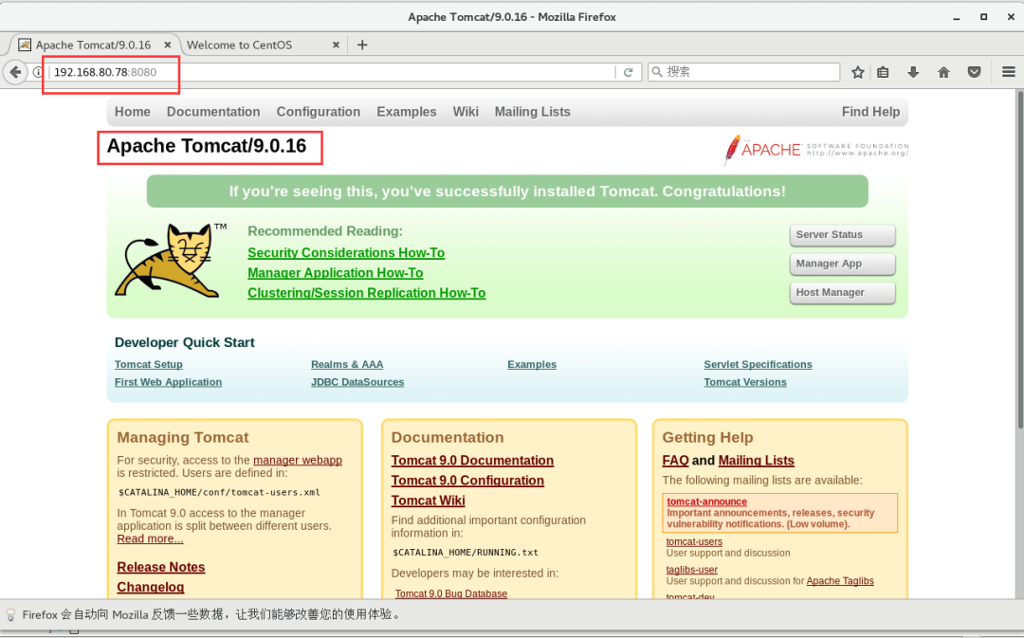Open Tomcat Versions link
Image resolution: width=1024 pixels, height=638 pixels.
click(x=745, y=382)
